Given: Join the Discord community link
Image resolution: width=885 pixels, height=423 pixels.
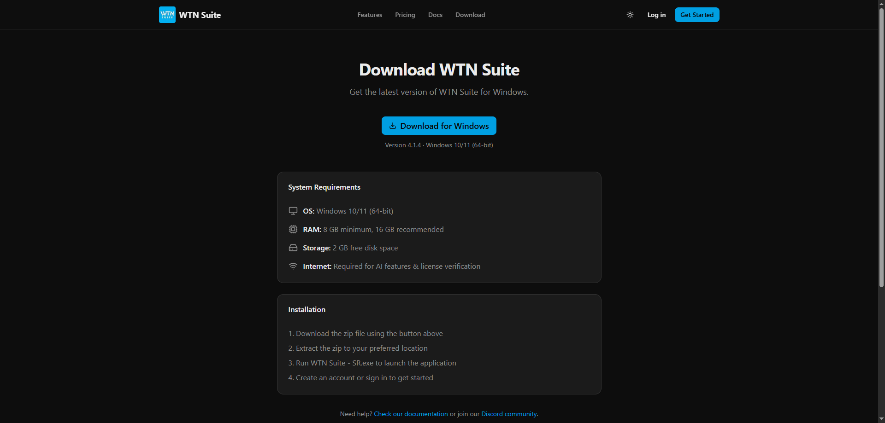Looking at the screenshot, I should pyautogui.click(x=508, y=413).
